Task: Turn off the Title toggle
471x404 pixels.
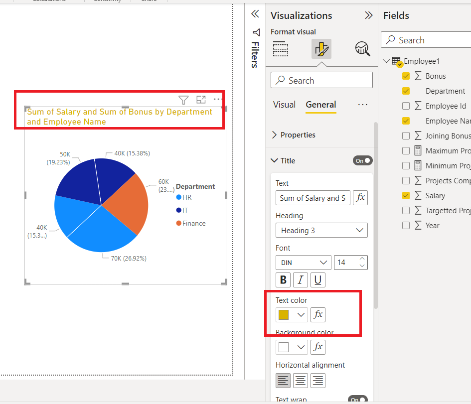Action: pyautogui.click(x=362, y=160)
